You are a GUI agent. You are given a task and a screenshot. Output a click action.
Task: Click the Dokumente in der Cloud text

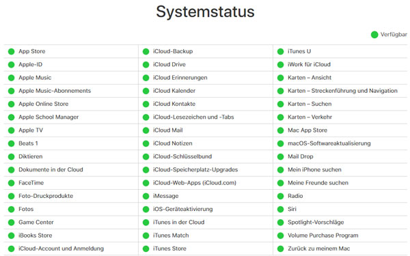(51, 169)
